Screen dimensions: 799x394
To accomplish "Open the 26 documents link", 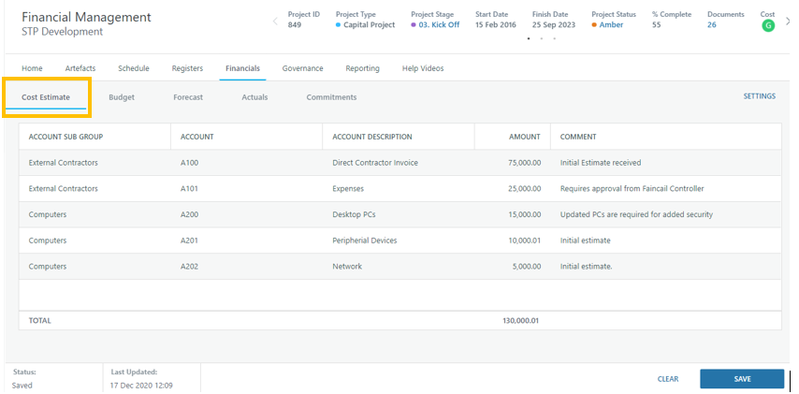I will click(711, 24).
